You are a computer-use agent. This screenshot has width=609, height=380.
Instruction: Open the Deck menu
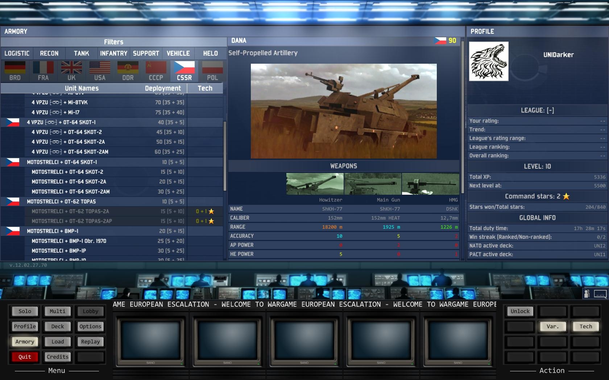click(x=58, y=326)
